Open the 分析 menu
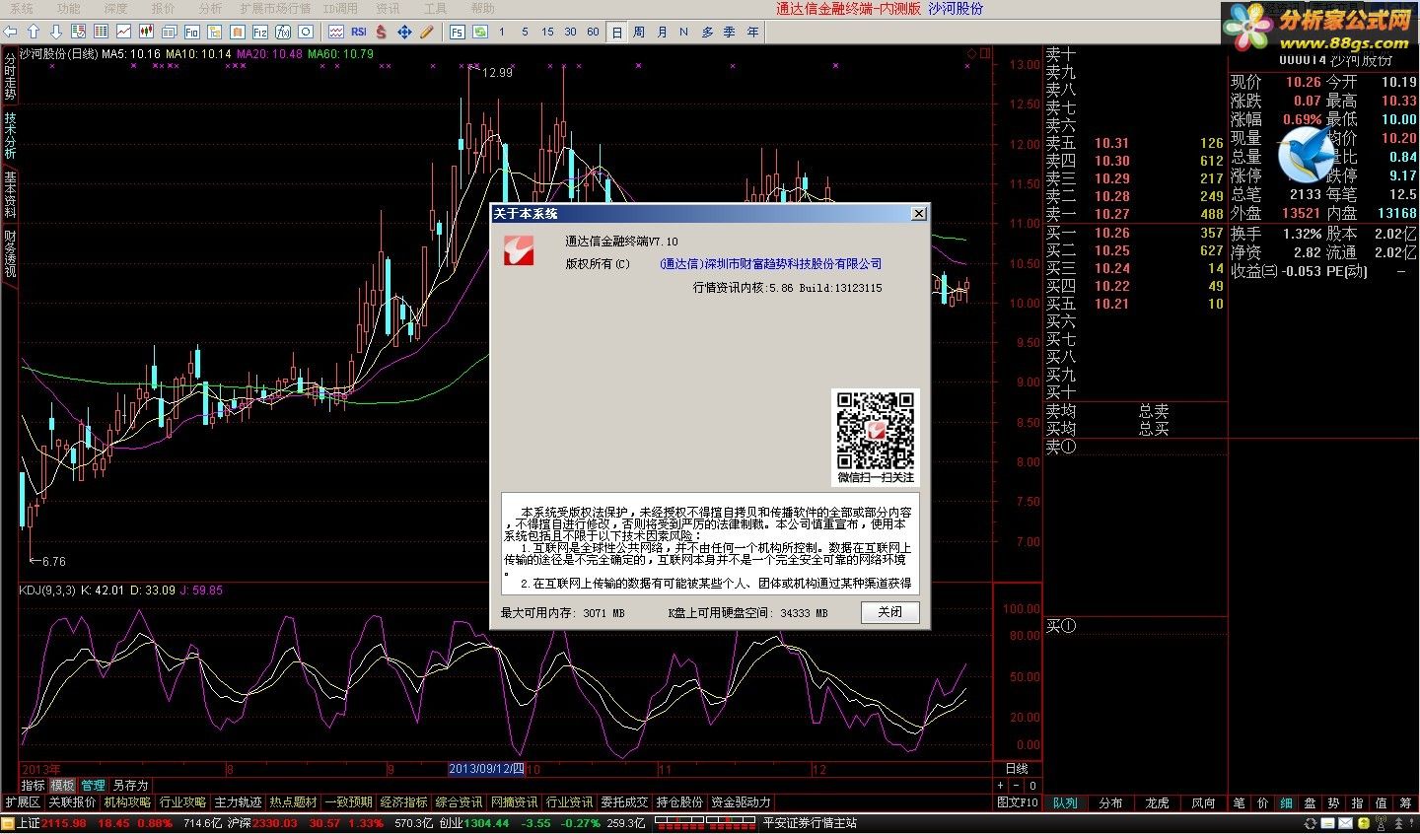Viewport: 1420px width, 834px height. pos(210,9)
